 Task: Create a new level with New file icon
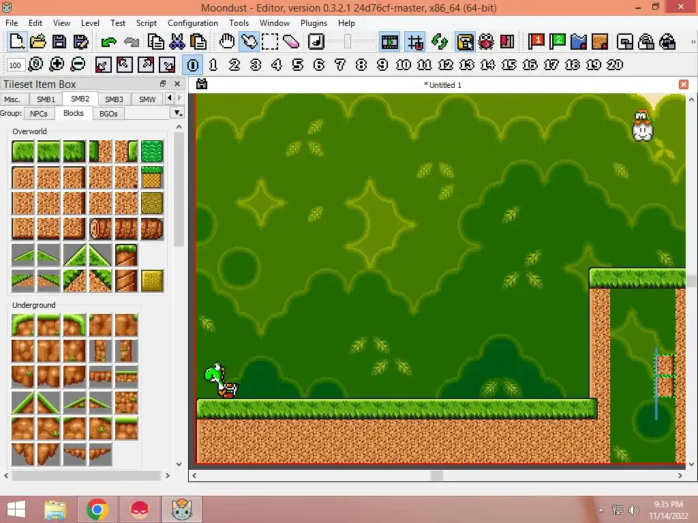tap(16, 42)
